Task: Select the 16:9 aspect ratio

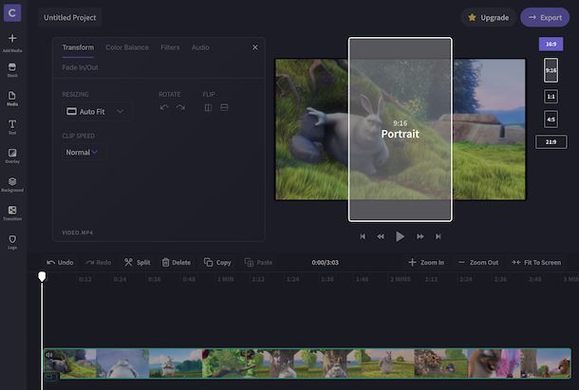Action: (551, 44)
